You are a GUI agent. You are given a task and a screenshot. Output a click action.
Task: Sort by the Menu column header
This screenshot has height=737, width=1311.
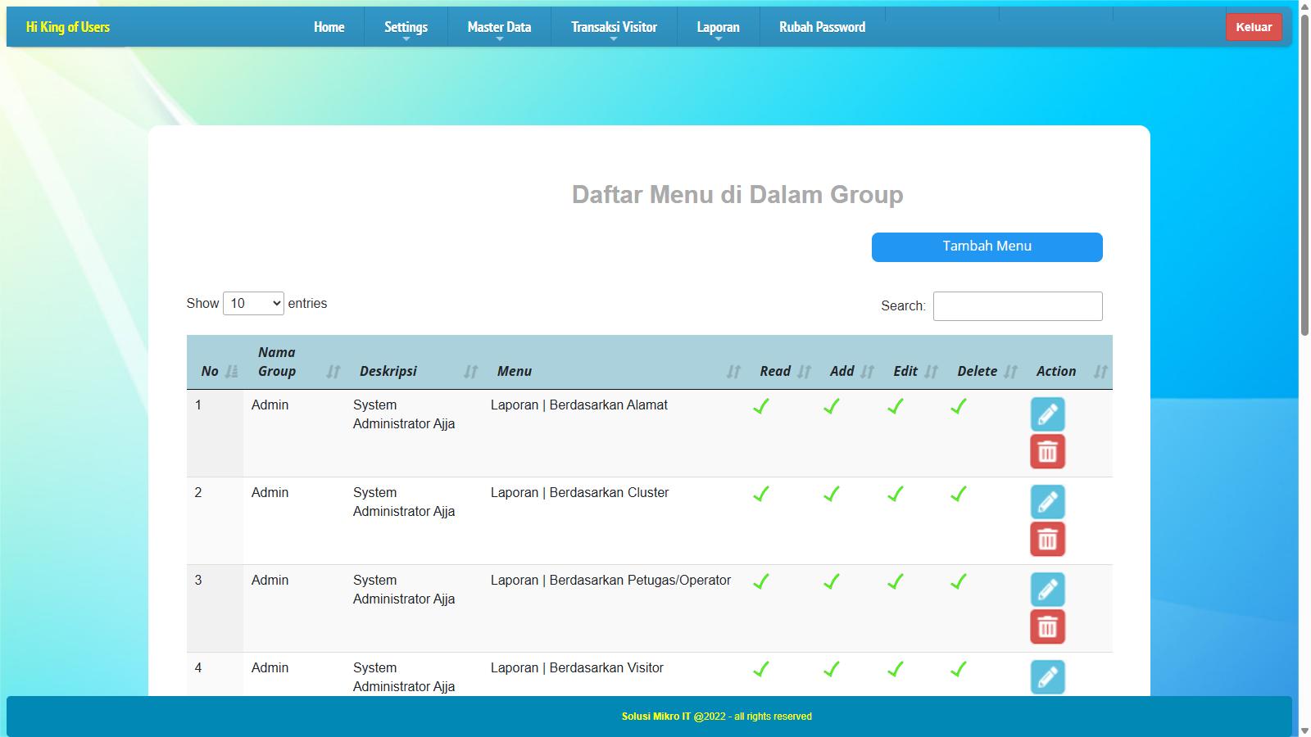coord(615,371)
